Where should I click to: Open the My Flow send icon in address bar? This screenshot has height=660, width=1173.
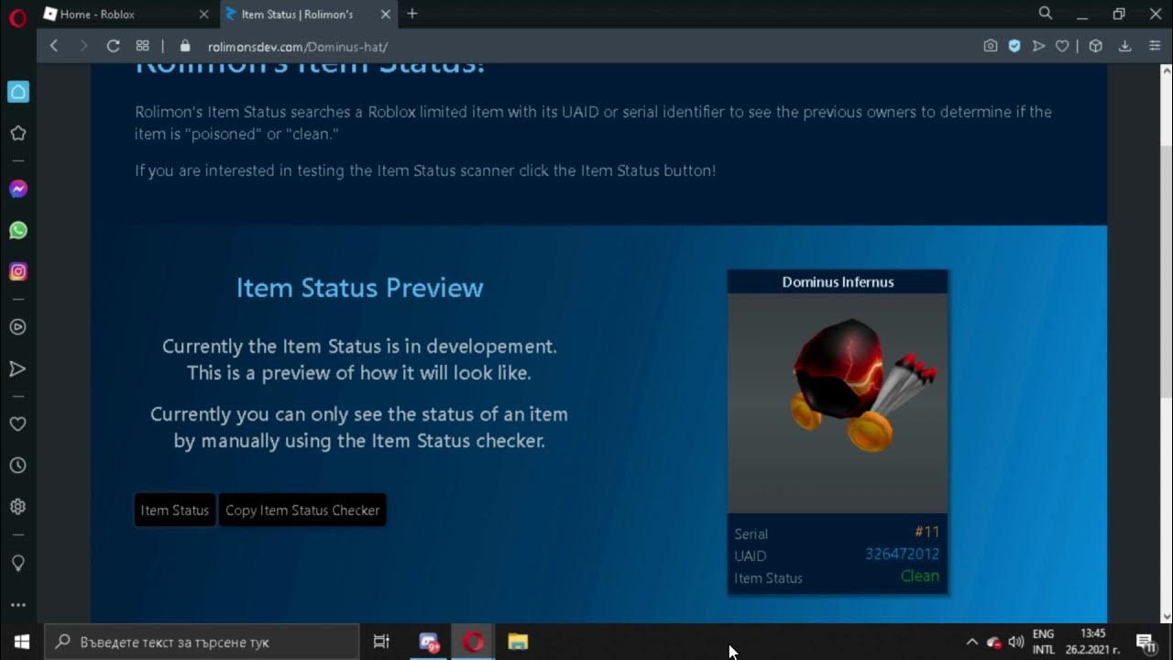tap(1038, 46)
